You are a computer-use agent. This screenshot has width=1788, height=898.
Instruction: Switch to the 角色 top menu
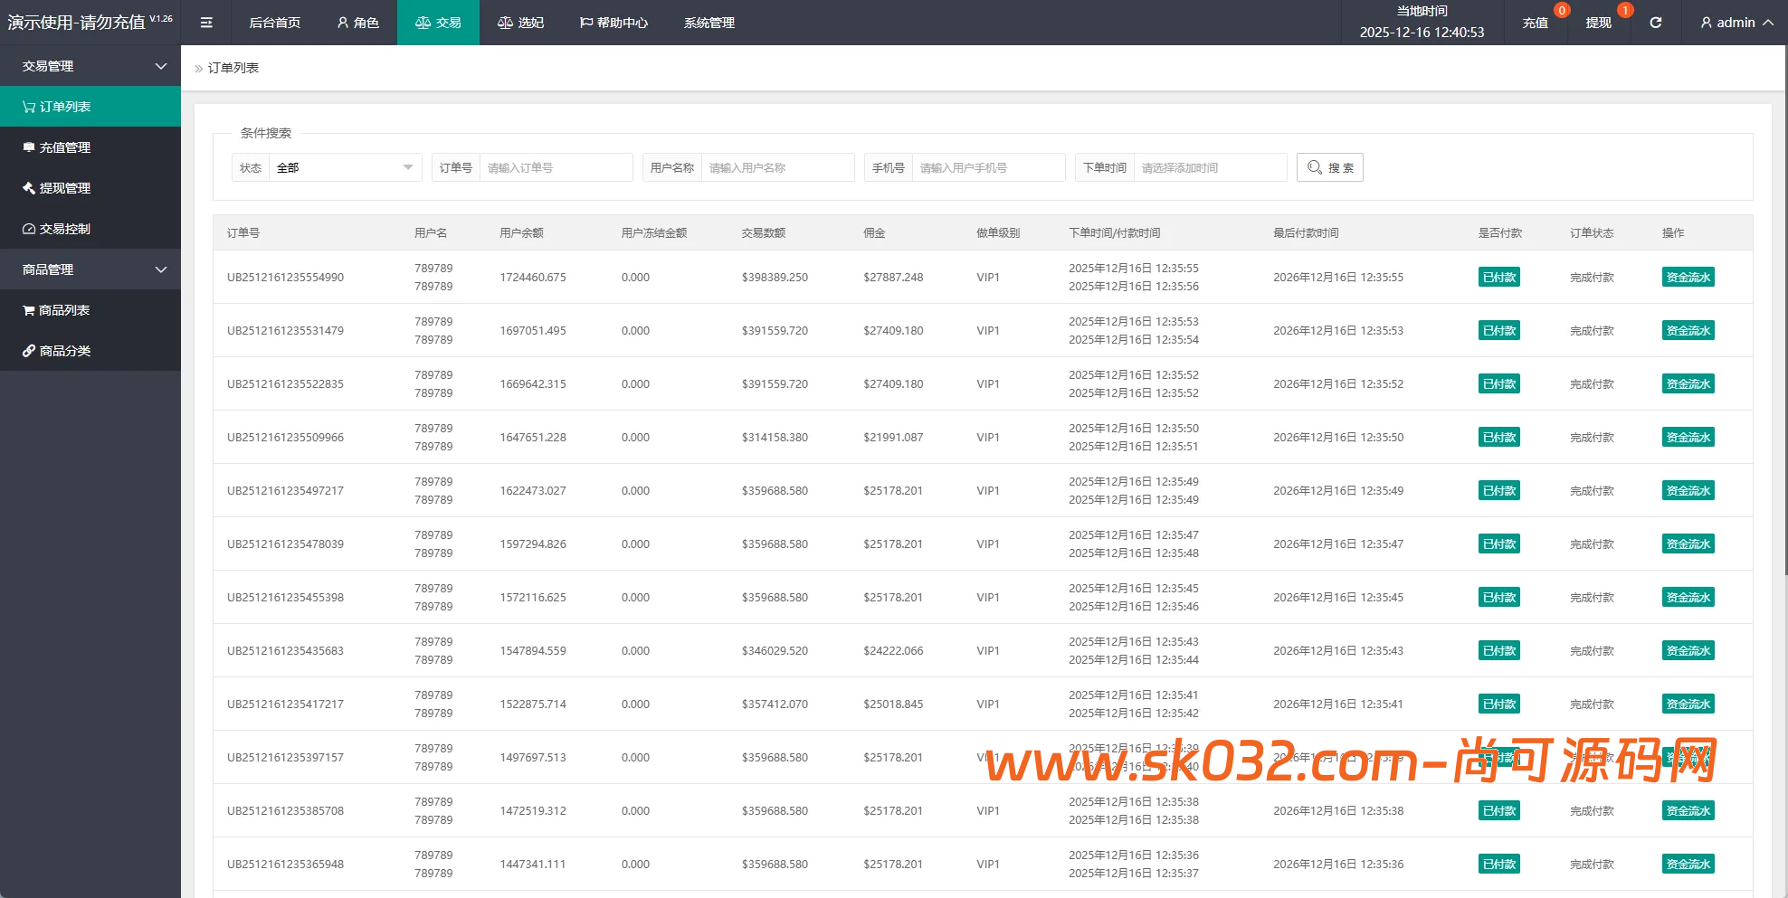click(x=357, y=23)
